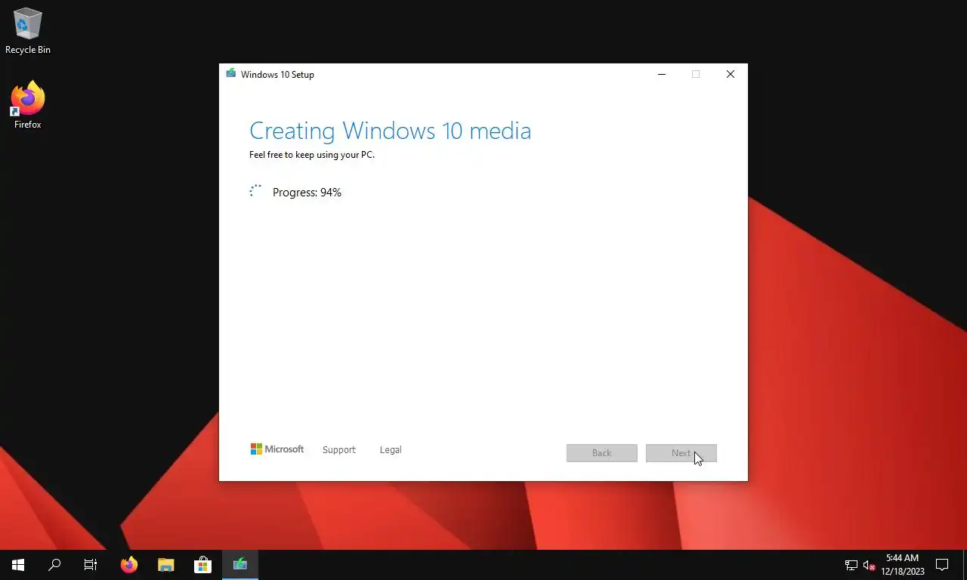Open taskbar search magnifier

(x=54, y=565)
